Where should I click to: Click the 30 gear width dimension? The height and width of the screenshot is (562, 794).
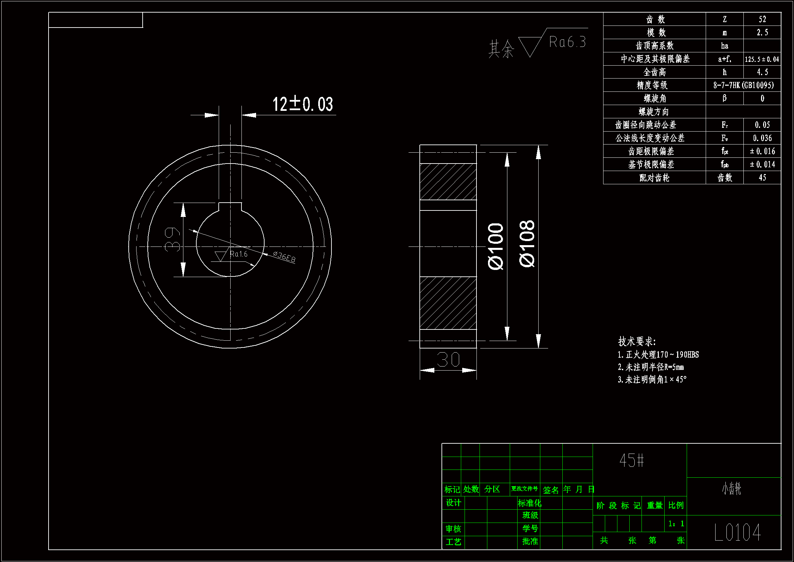click(x=448, y=359)
